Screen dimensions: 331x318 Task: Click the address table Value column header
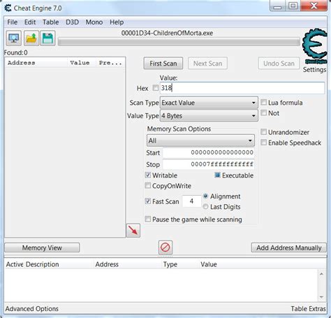click(209, 264)
